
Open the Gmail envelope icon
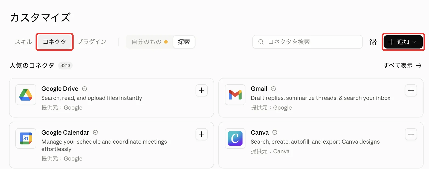[235, 95]
